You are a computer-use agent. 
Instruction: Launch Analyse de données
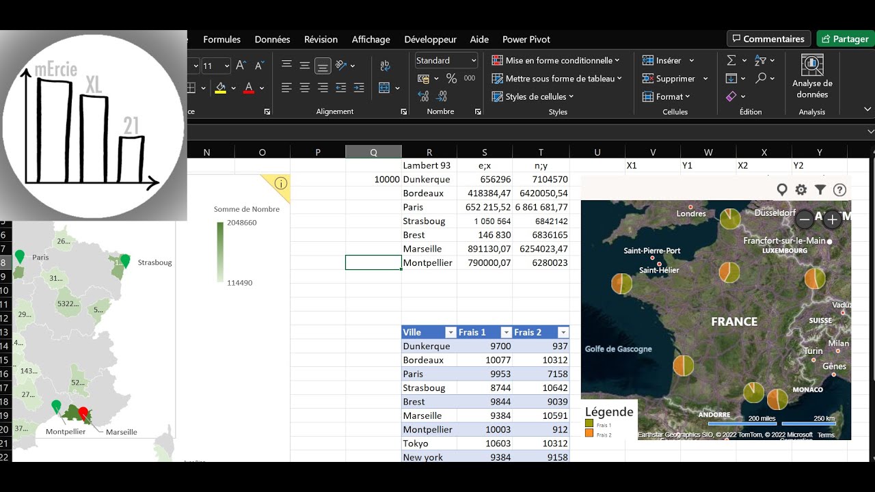(812, 77)
